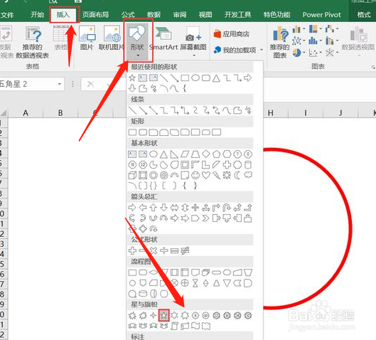376x340 pixels.
Task: Pick the star in recently used shapes
Action: 132,78
